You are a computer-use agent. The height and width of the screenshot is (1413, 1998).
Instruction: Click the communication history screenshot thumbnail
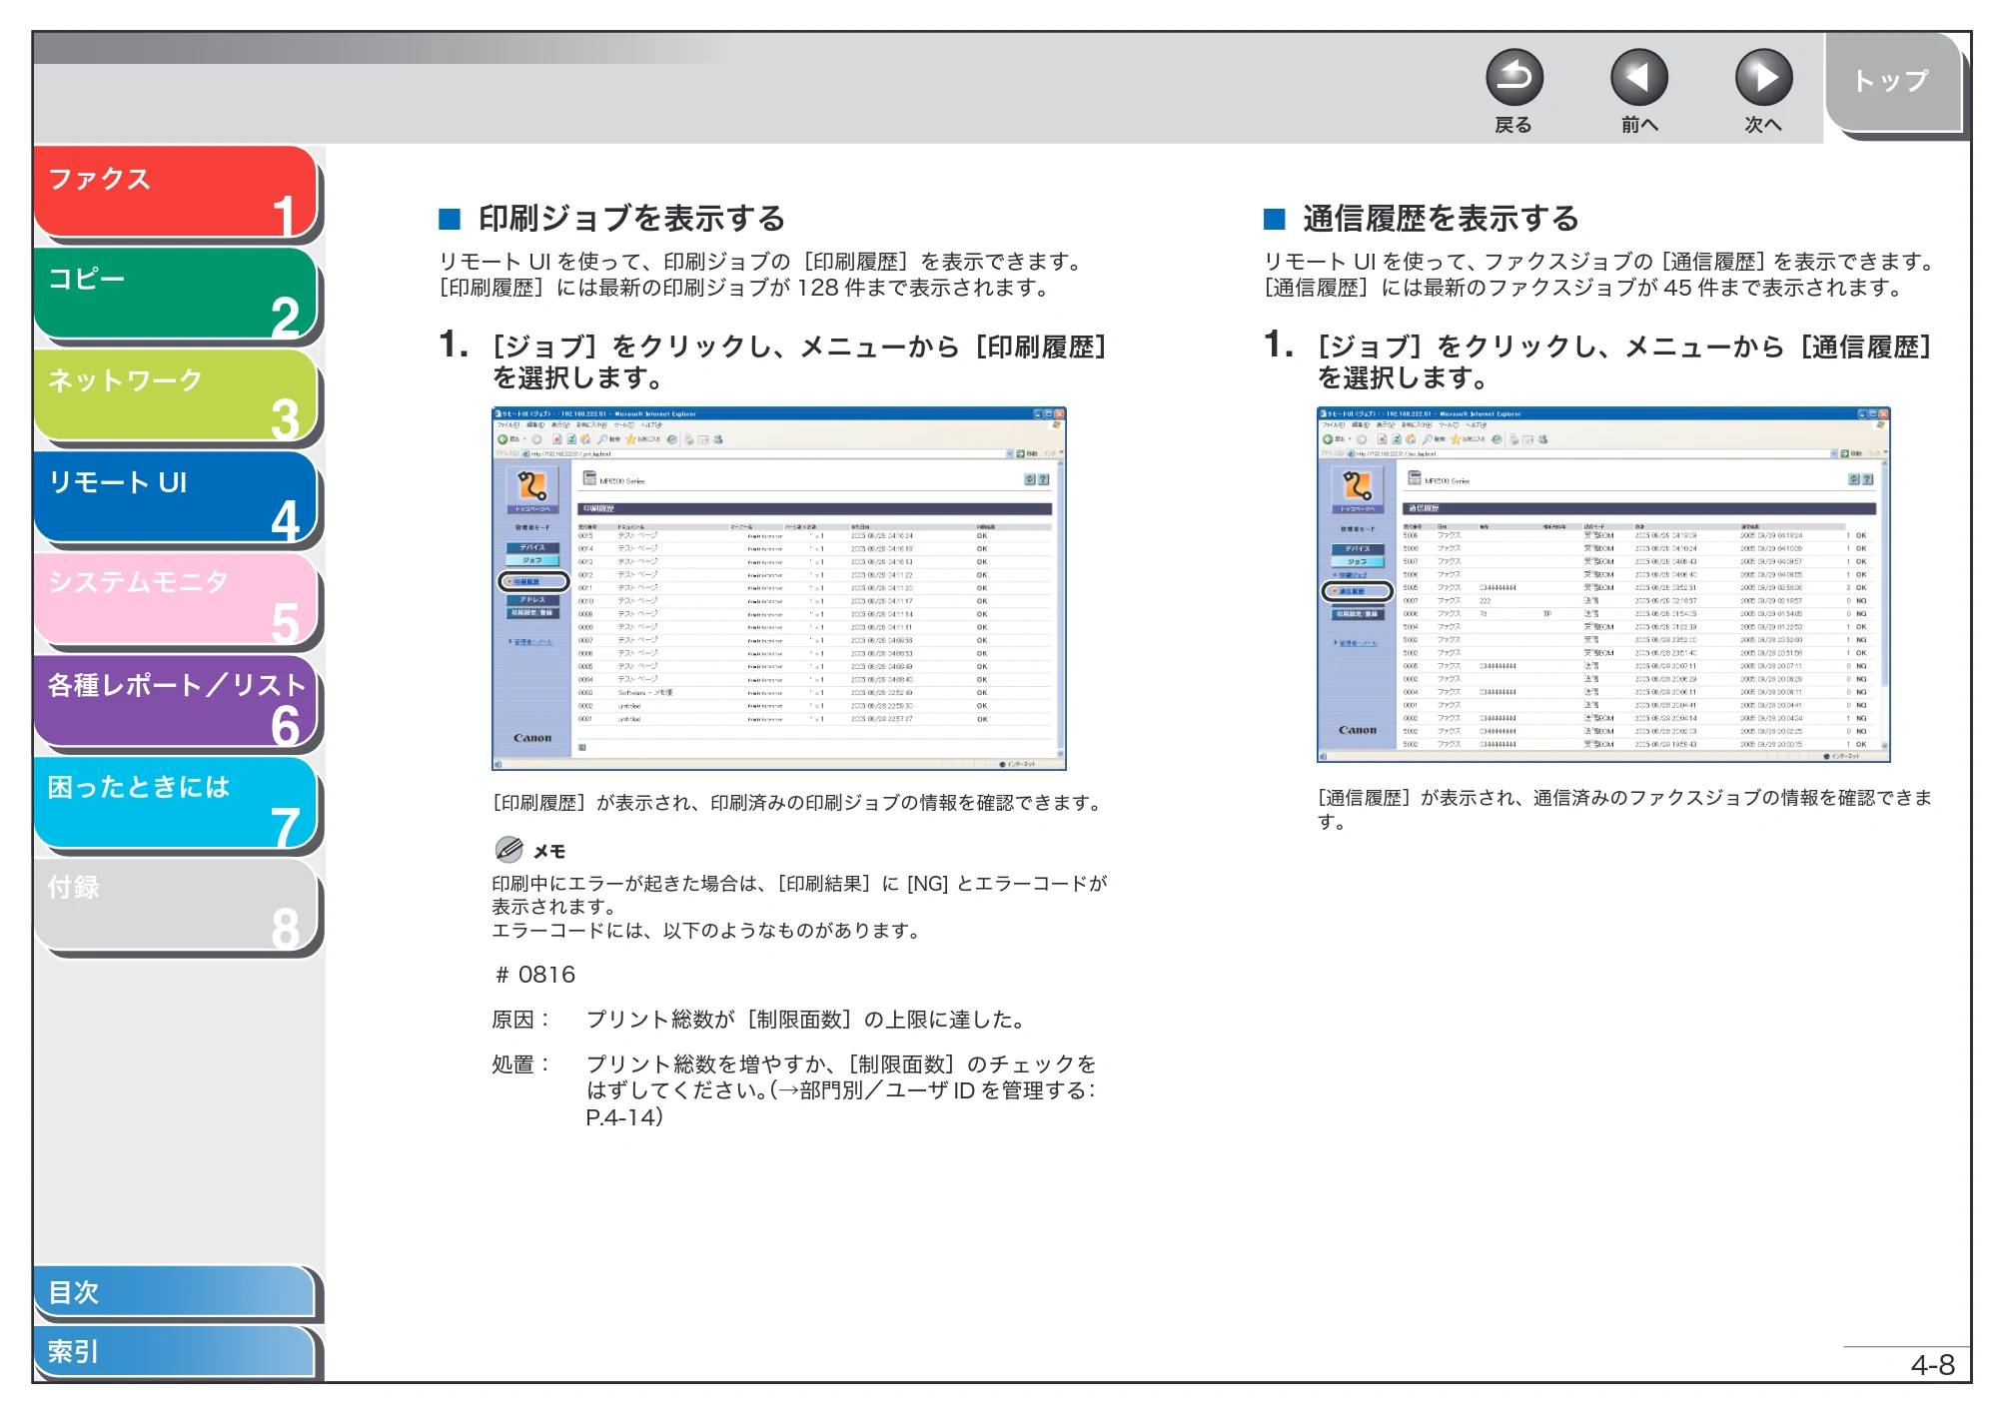(x=1603, y=584)
